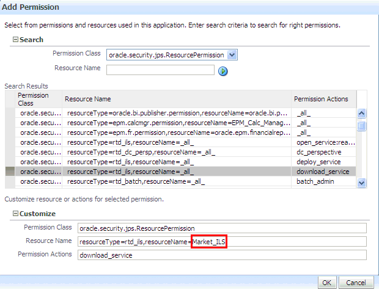Screen dimensions: 379x290
Task: Collapse the Customize section
Action: [16, 214]
